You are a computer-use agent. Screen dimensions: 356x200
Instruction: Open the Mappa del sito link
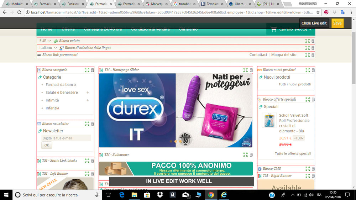284,55
